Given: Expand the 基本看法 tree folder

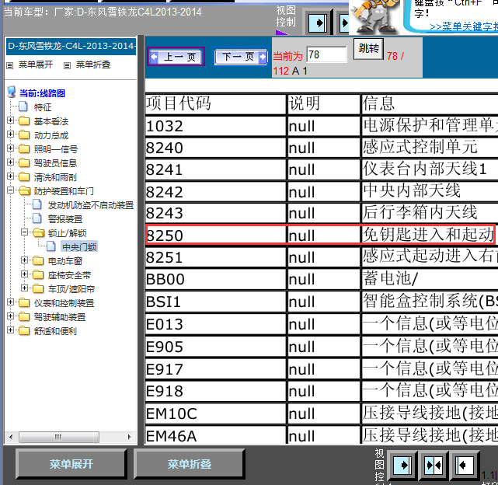Looking at the screenshot, I should [x=10, y=121].
